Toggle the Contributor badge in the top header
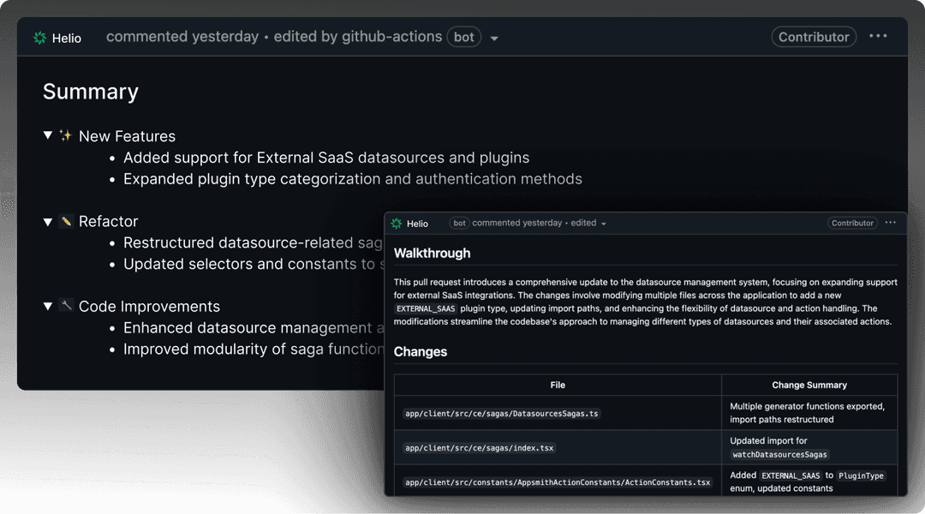 click(813, 37)
